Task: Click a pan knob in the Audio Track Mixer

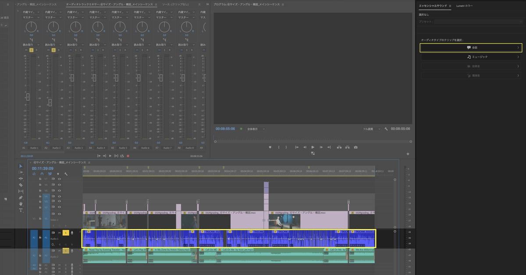Action: pyautogui.click(x=31, y=27)
